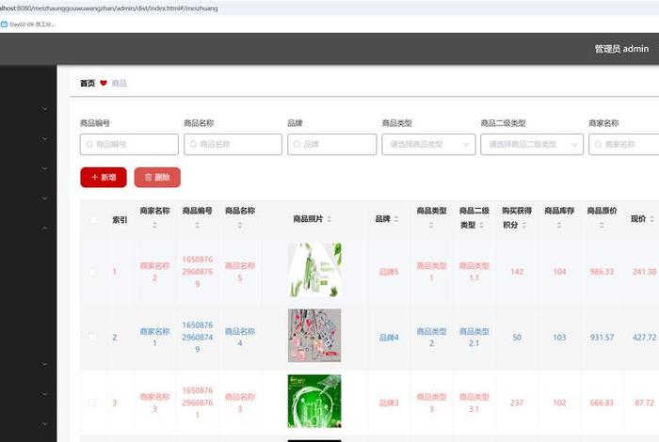Click original price '931.57'

(602, 337)
